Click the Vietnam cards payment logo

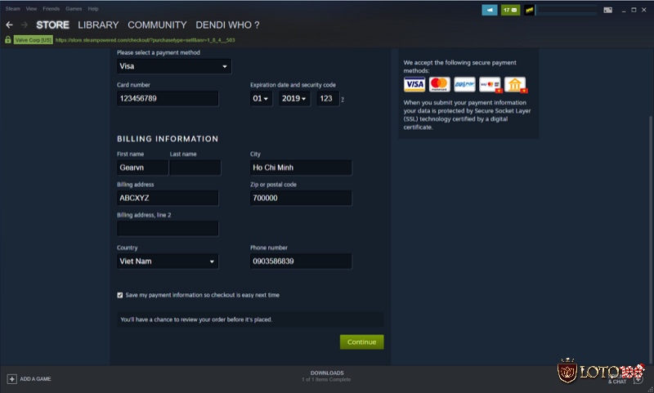point(490,84)
